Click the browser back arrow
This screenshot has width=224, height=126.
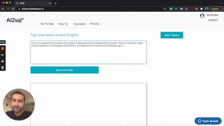pyautogui.click(x=3, y=9)
